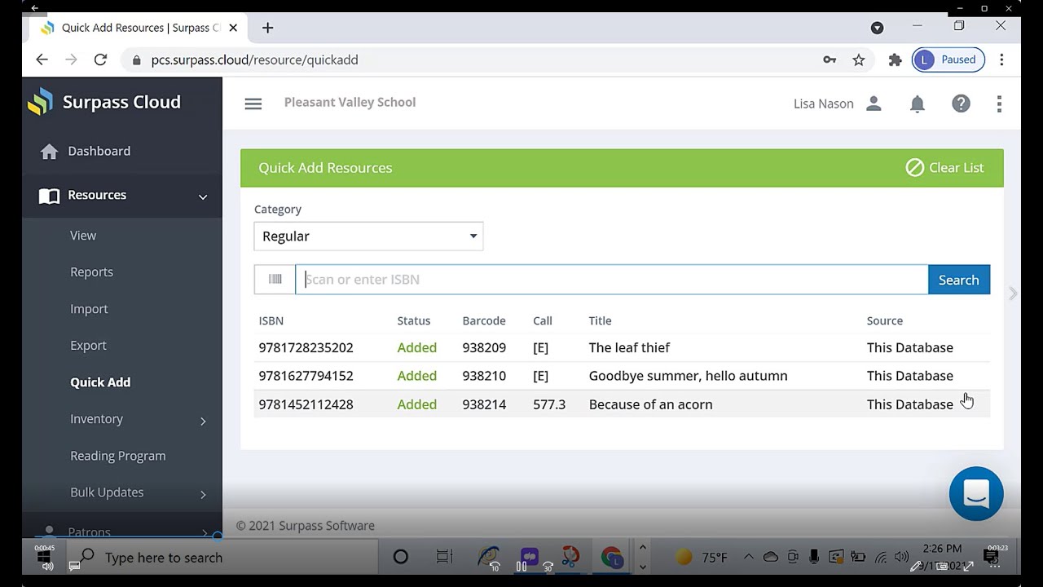Open the notifications bell

click(x=918, y=104)
